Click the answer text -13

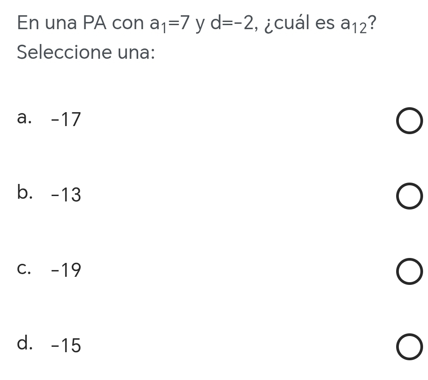pyautogui.click(x=66, y=195)
